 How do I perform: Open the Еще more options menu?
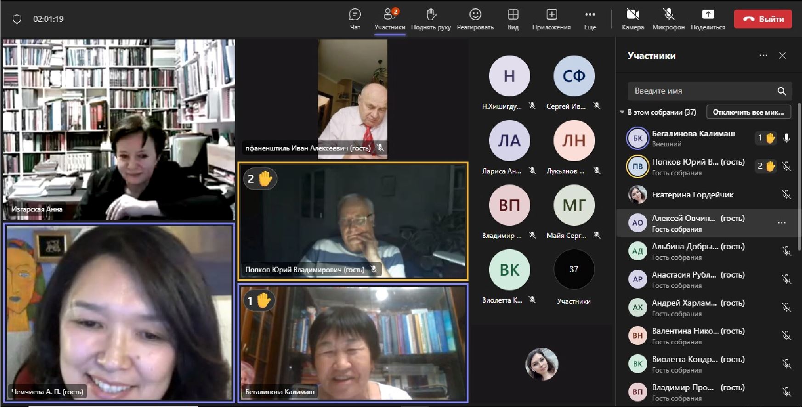[x=590, y=15]
